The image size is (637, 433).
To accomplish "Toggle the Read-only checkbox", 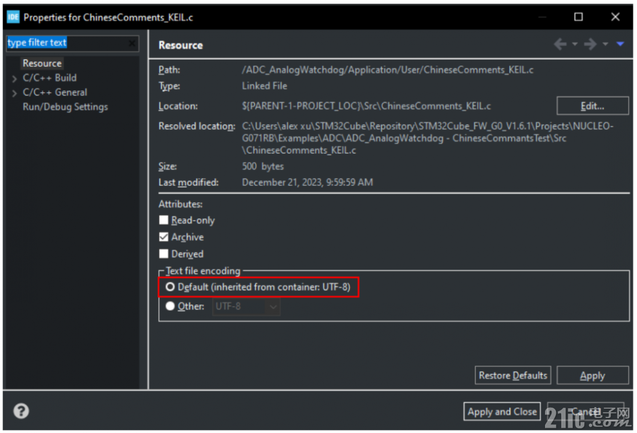I will point(163,220).
